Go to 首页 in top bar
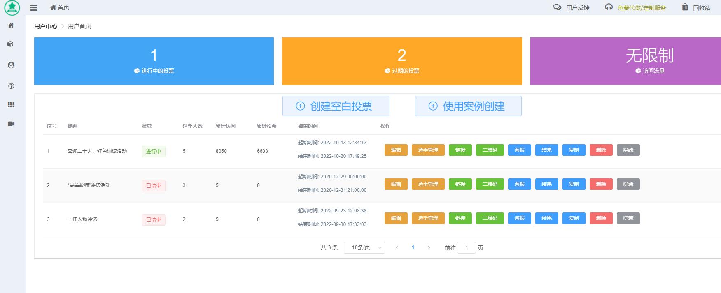Screen dimensions: 721x293 coord(60,7)
